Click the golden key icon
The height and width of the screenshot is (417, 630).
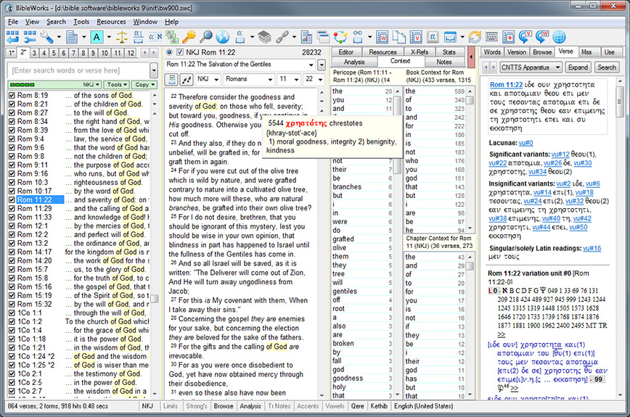[x=189, y=36]
